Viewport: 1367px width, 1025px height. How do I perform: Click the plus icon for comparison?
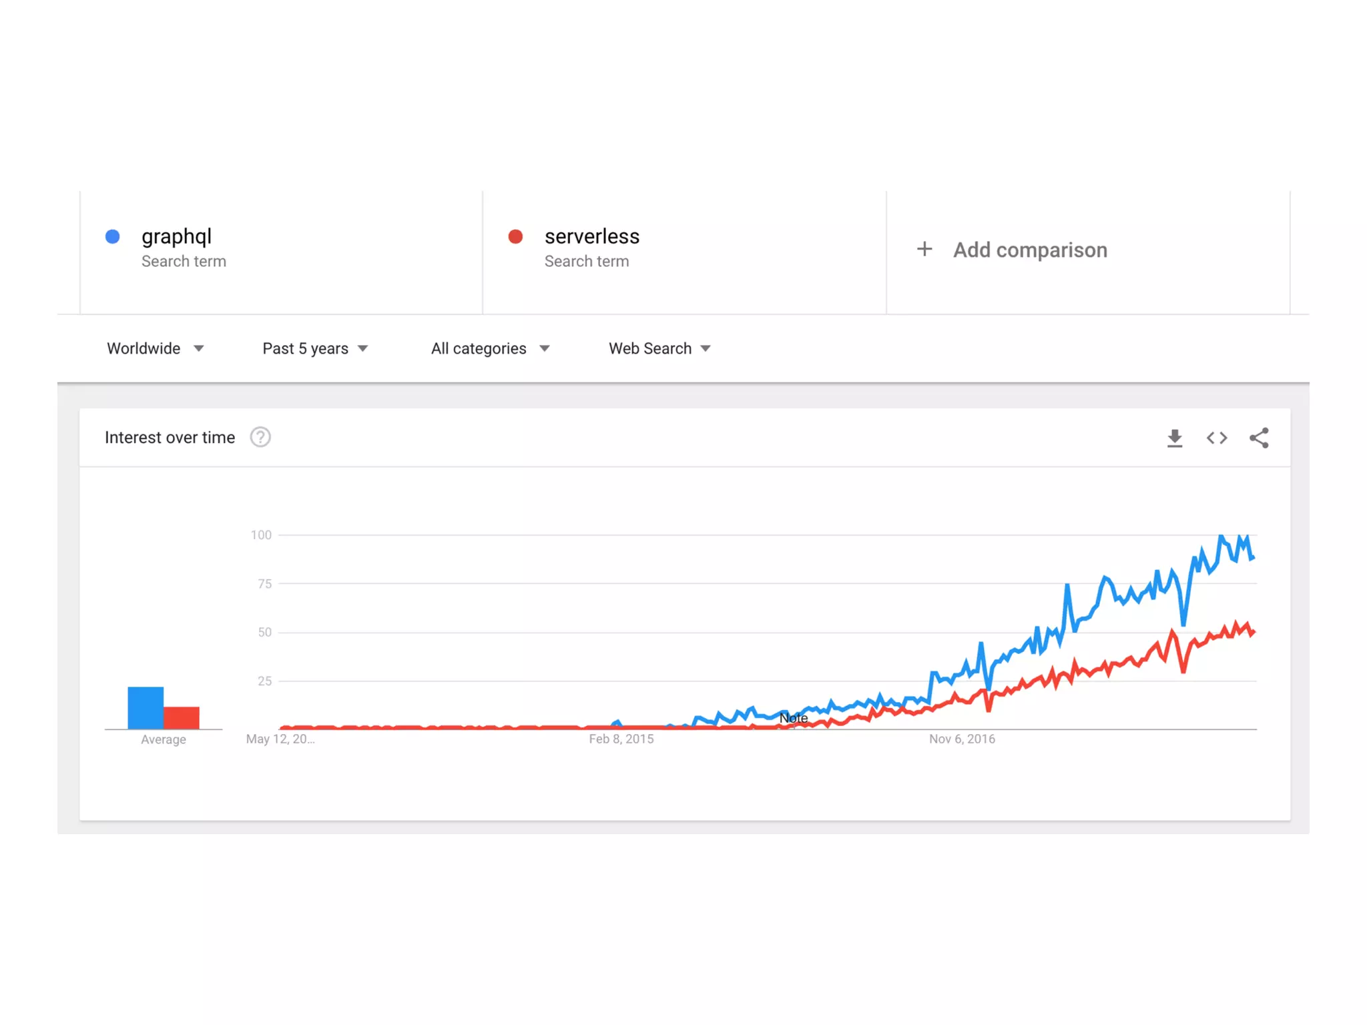pyautogui.click(x=924, y=250)
